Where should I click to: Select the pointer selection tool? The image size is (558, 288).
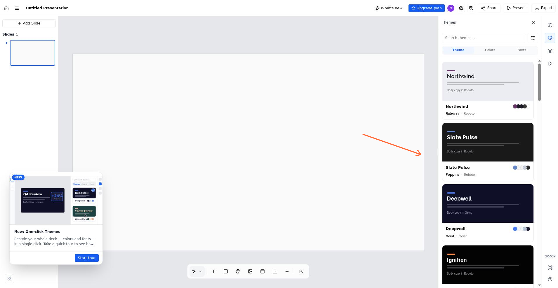click(x=194, y=271)
